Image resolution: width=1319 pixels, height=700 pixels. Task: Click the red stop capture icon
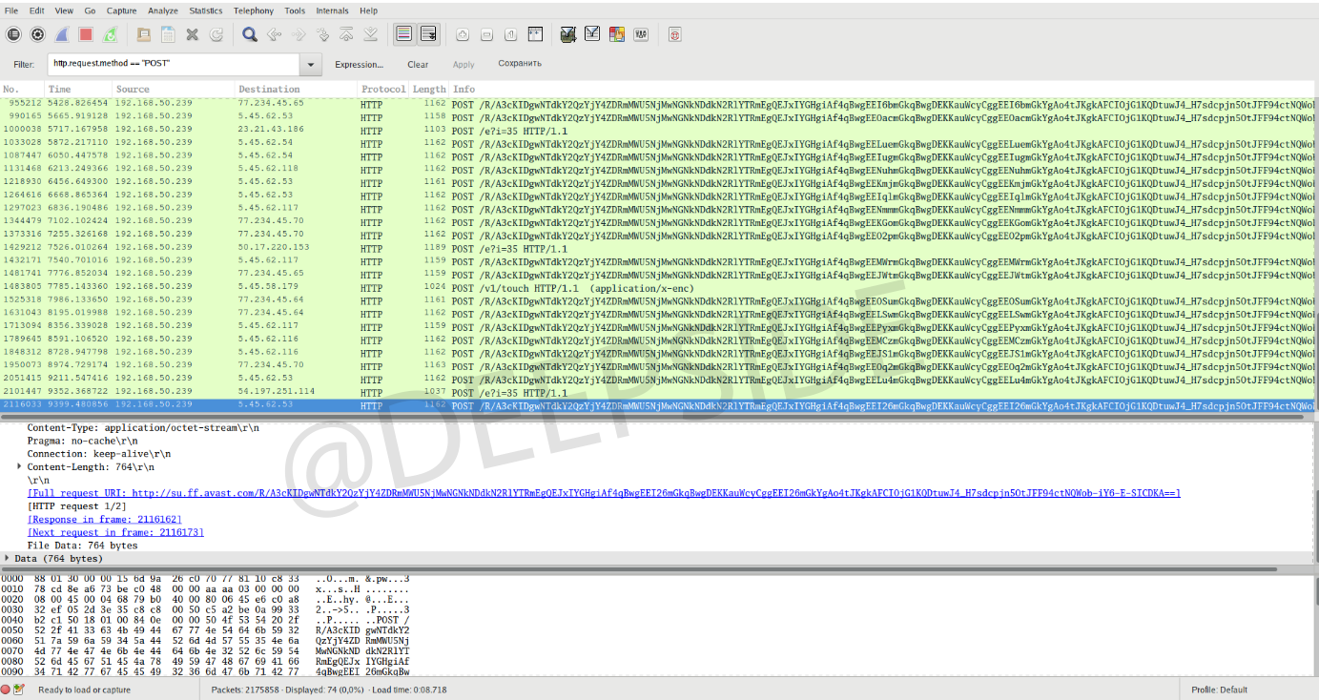(x=86, y=35)
